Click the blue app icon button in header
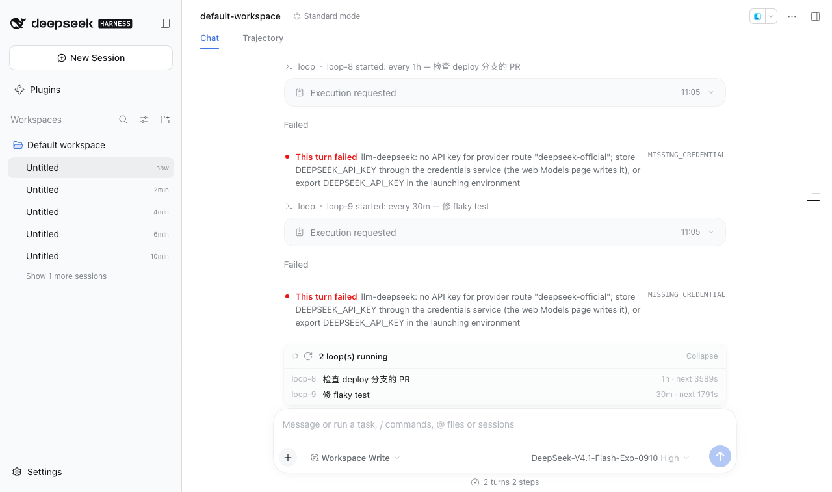This screenshot has height=492, width=832. 757,16
